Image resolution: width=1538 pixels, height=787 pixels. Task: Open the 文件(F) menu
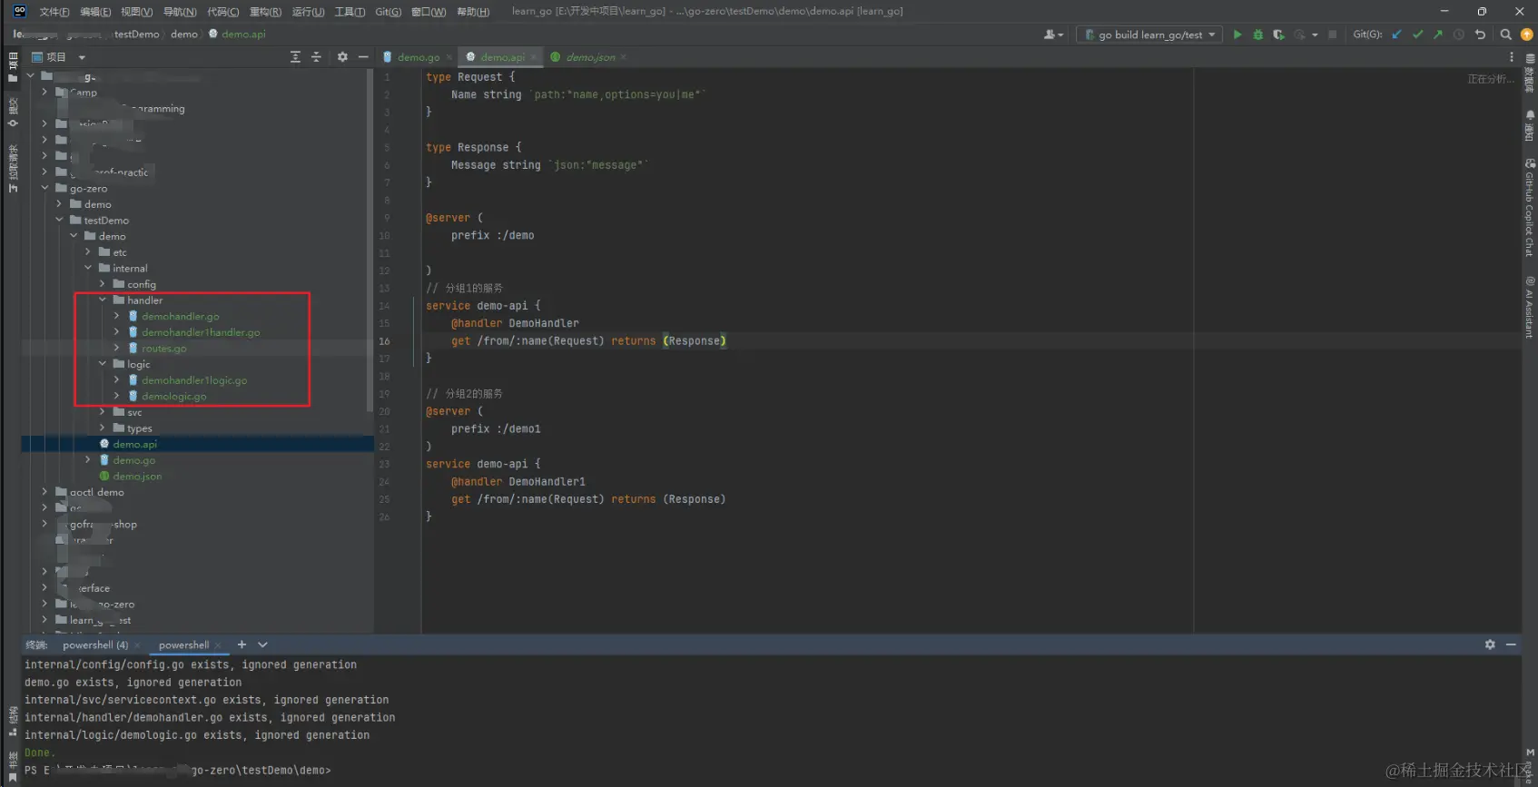54,12
